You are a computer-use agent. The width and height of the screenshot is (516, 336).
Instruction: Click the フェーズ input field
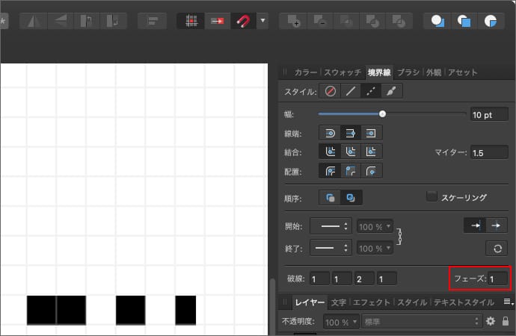(497, 279)
